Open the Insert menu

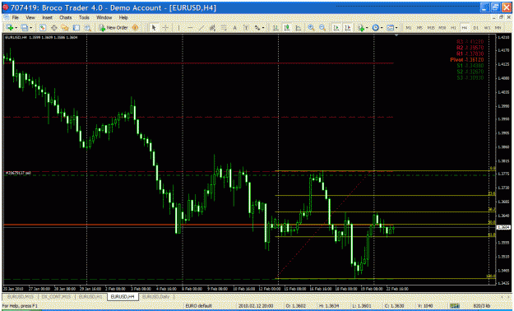tap(47, 17)
